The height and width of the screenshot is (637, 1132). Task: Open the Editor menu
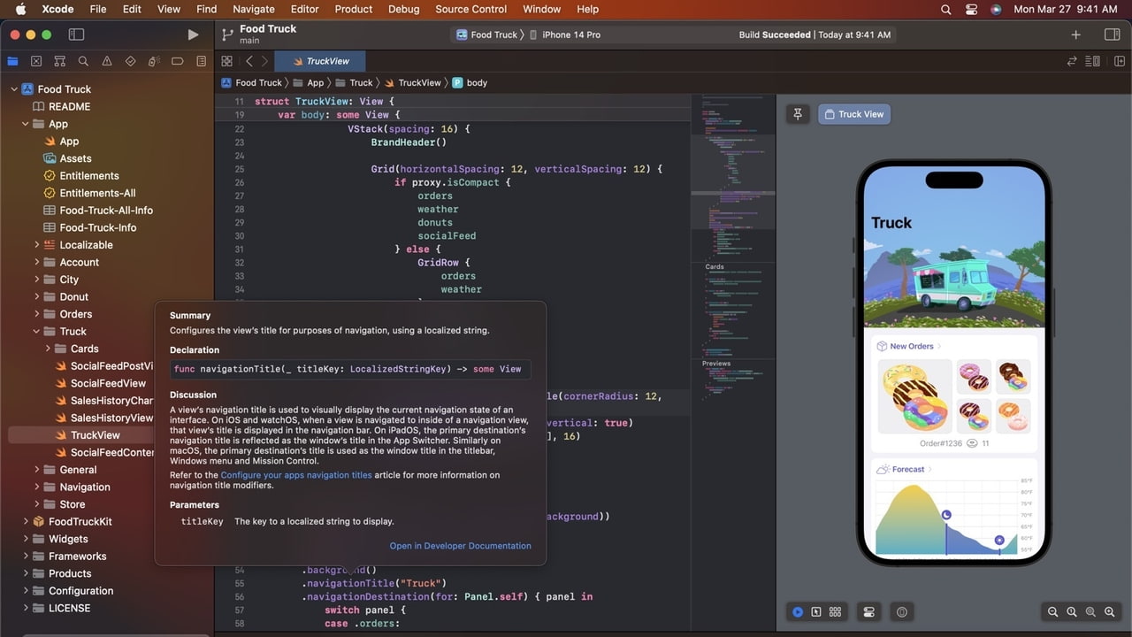pos(304,9)
